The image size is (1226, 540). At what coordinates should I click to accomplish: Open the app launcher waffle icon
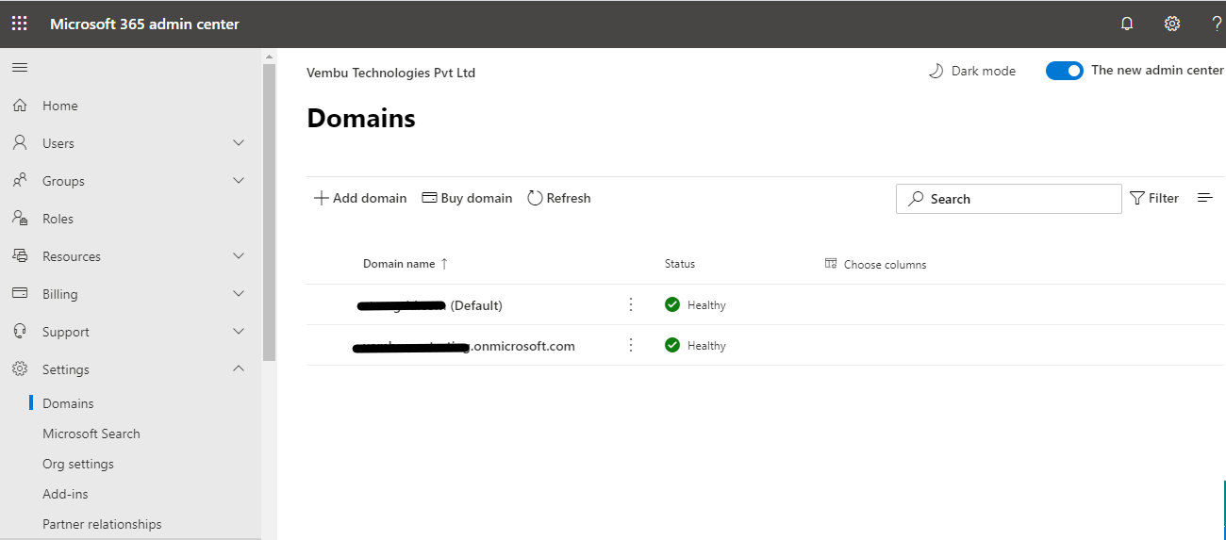click(x=19, y=24)
